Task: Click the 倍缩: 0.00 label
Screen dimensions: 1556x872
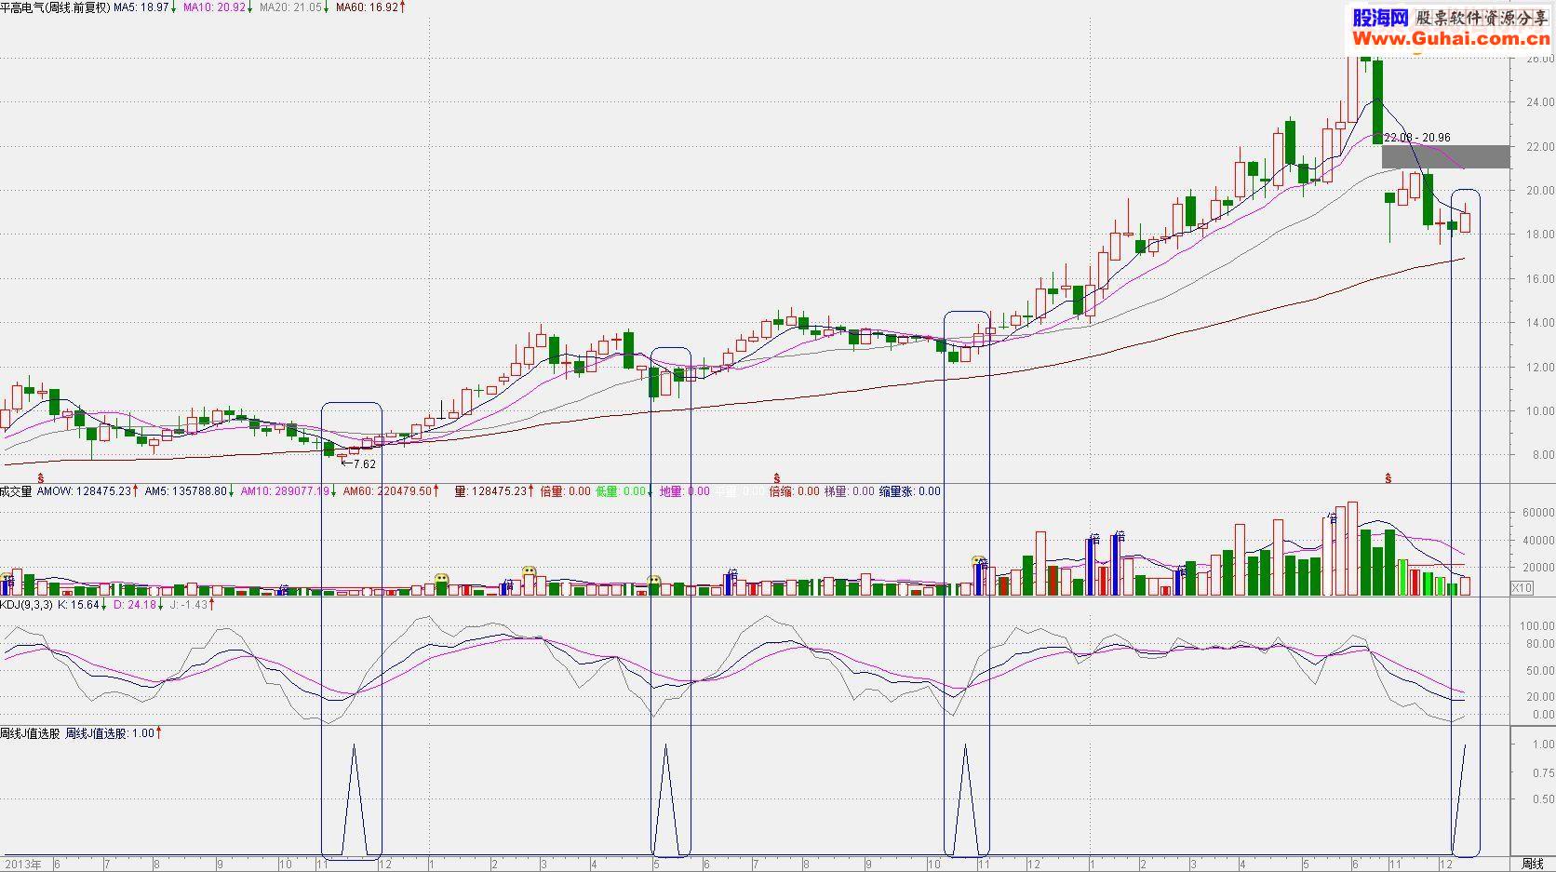Action: [x=794, y=491]
